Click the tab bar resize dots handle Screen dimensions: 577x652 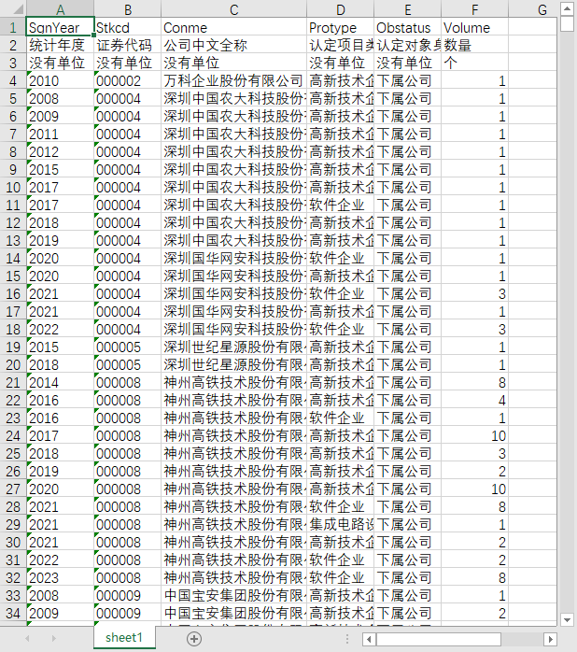tap(347, 639)
